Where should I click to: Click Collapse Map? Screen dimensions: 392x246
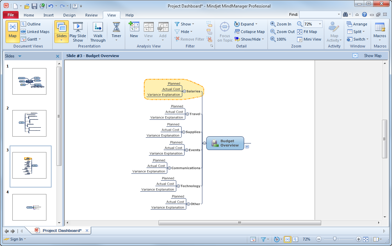pos(250,32)
